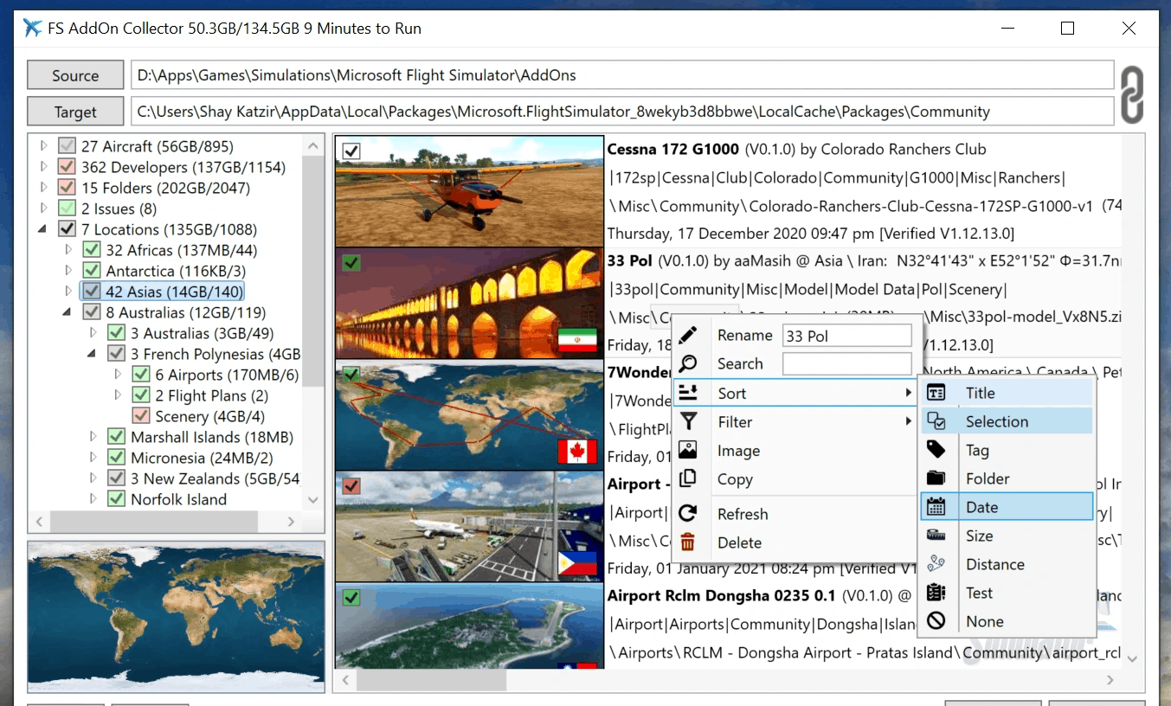Click the calendar icon next to Date
This screenshot has width=1171, height=706.
[x=936, y=507]
